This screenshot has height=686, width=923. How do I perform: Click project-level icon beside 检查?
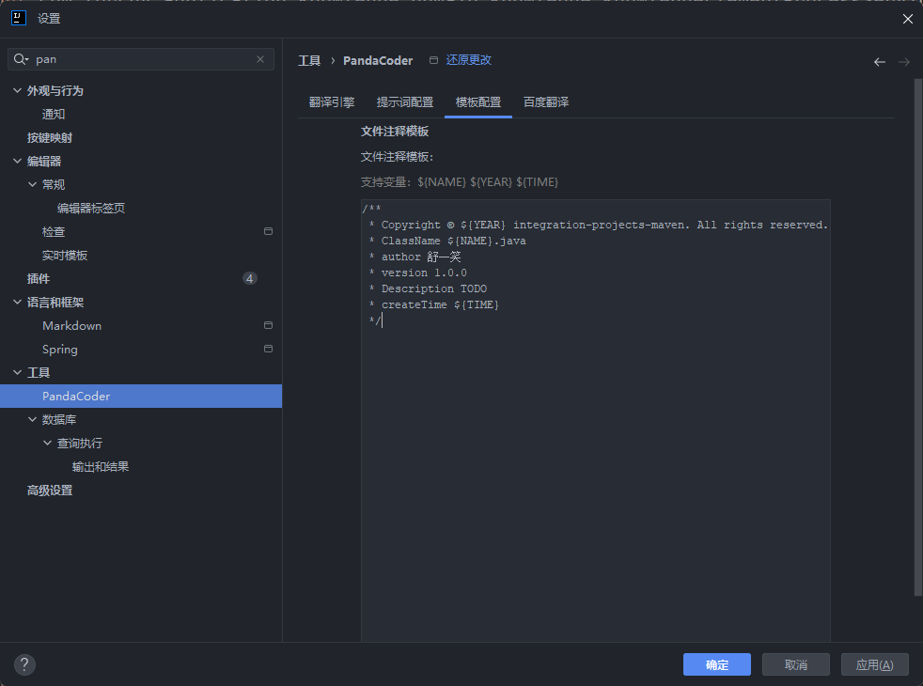coord(268,231)
